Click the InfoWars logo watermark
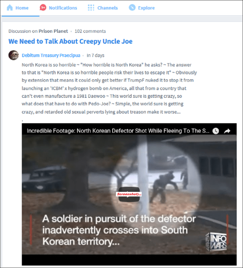The width and height of the screenshot is (243, 268). 216,241
